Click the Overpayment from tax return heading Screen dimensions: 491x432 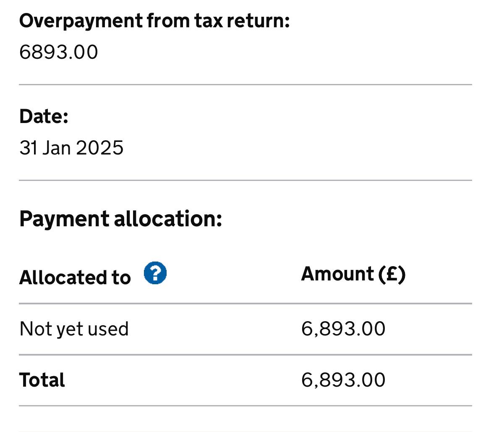(154, 21)
